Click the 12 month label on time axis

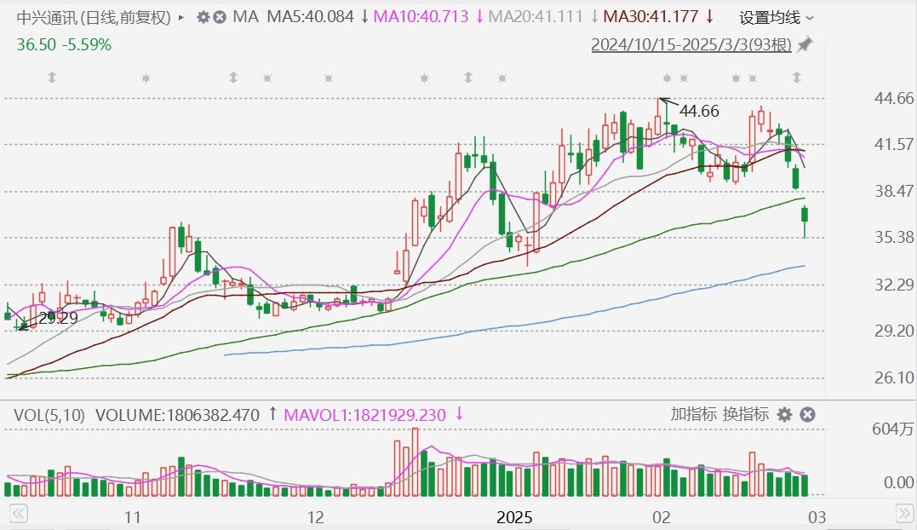click(x=315, y=517)
